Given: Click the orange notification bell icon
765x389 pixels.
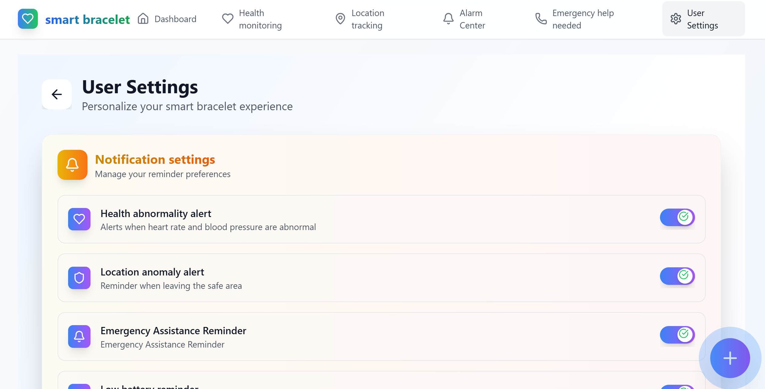Looking at the screenshot, I should point(72,165).
